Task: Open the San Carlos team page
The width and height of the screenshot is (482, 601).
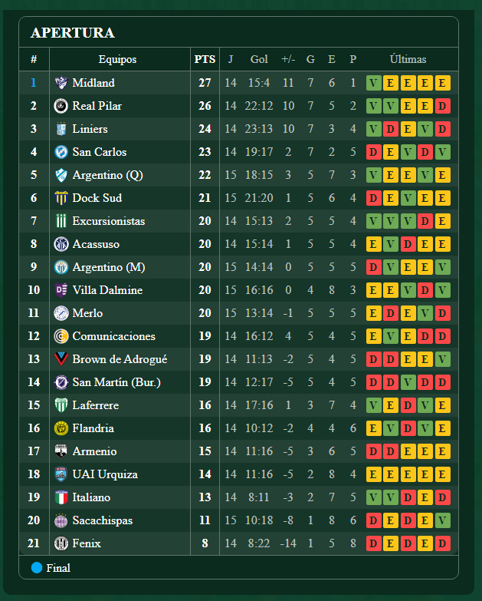Action: tap(99, 152)
